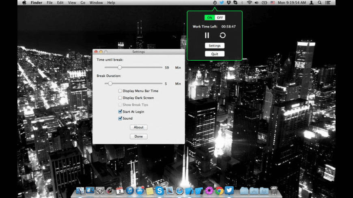Viewport: 353px width, 198px height.
Task: Open Notification Center list icon
Action: pos(328,3)
